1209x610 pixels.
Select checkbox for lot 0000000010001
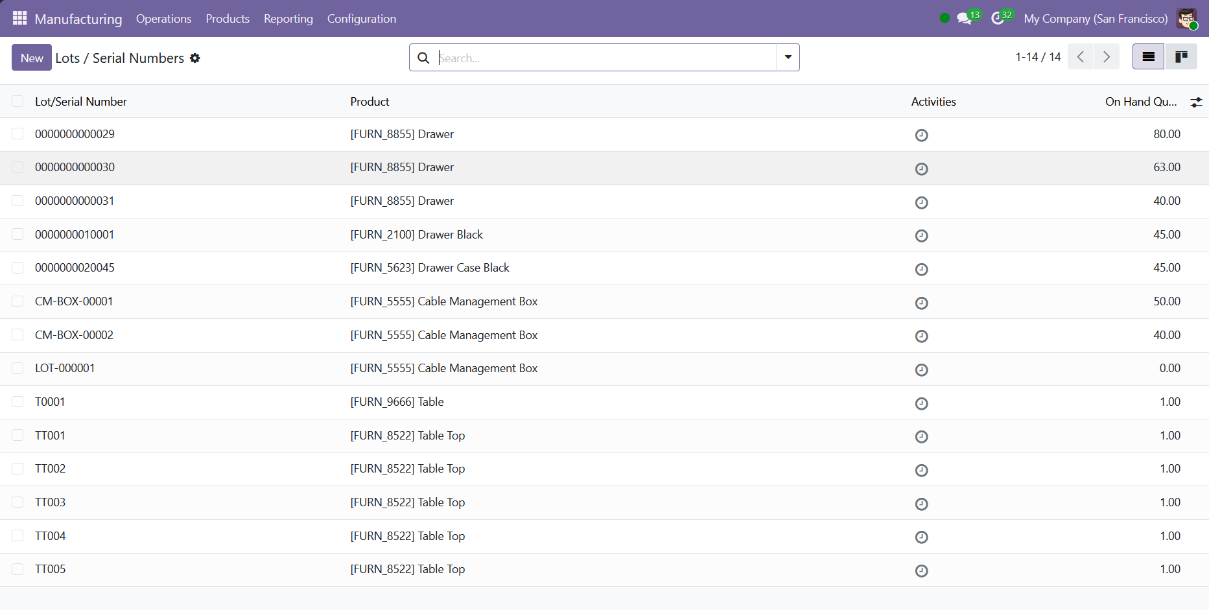coord(18,234)
